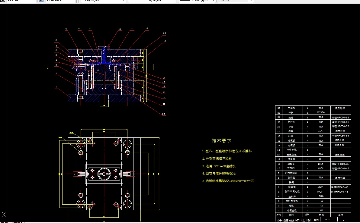The height and width of the screenshot is (223, 360).
Task: Select the right section-cut T marker
Action: [x=153, y=67]
